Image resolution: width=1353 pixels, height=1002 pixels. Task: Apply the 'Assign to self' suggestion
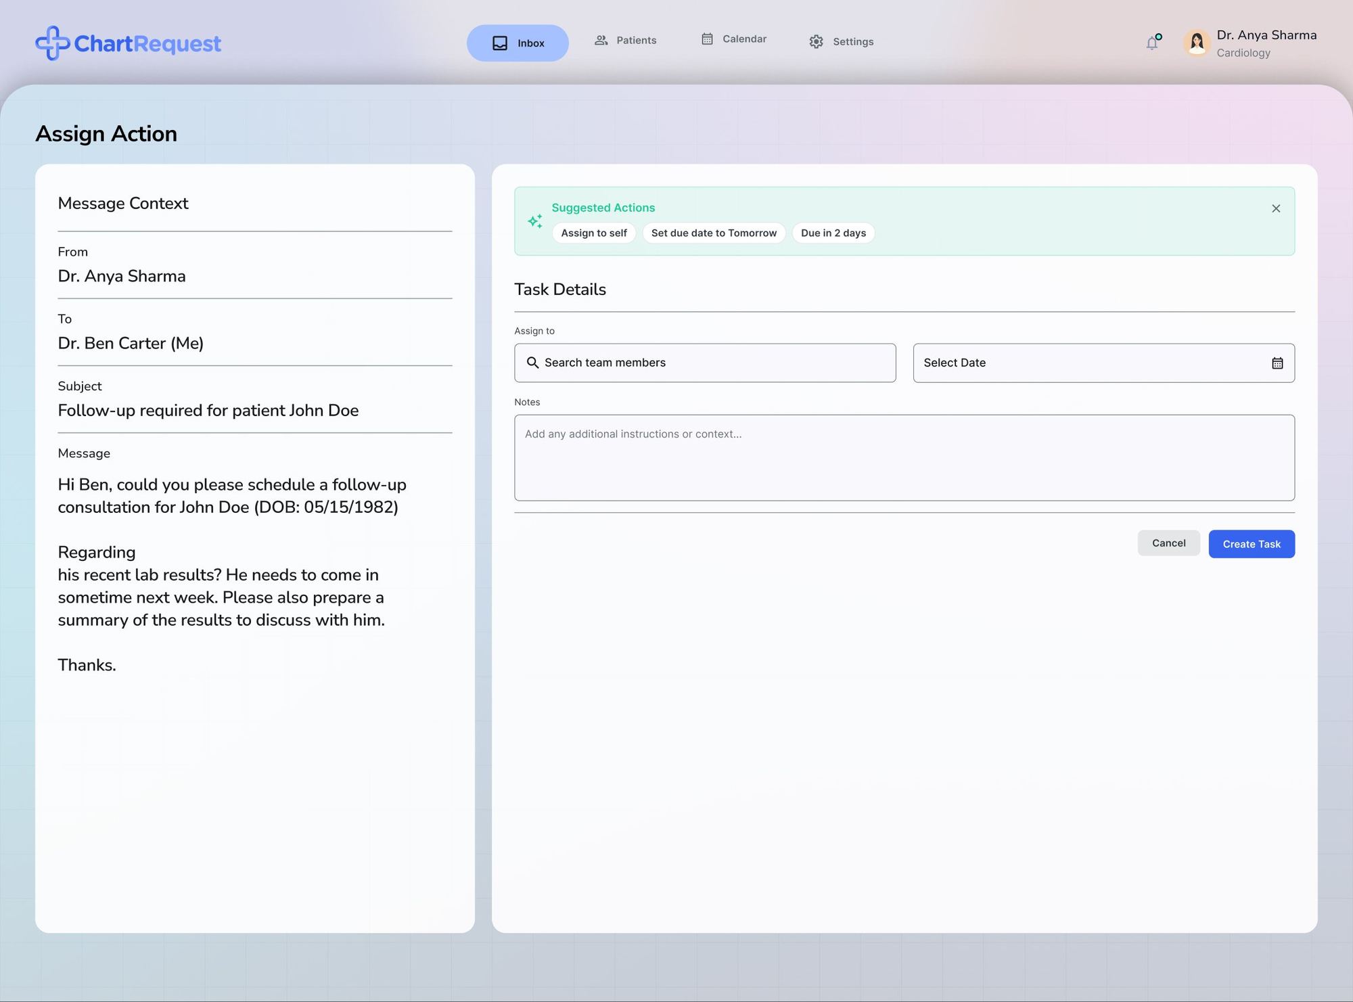click(x=594, y=233)
